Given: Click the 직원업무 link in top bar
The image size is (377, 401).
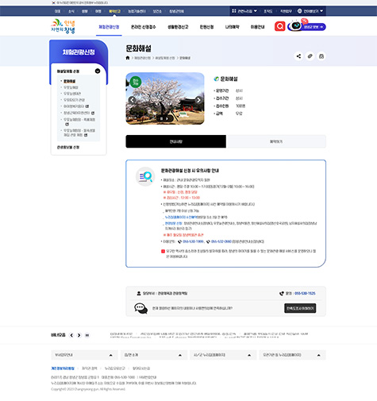Looking at the screenshot, I should tap(286, 11).
